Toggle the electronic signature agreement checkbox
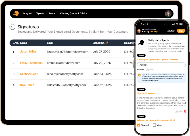The height and width of the screenshot is (136, 190). click(139, 75)
